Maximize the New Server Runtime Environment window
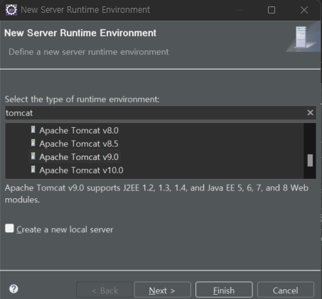The height and width of the screenshot is (299, 322). point(272,10)
